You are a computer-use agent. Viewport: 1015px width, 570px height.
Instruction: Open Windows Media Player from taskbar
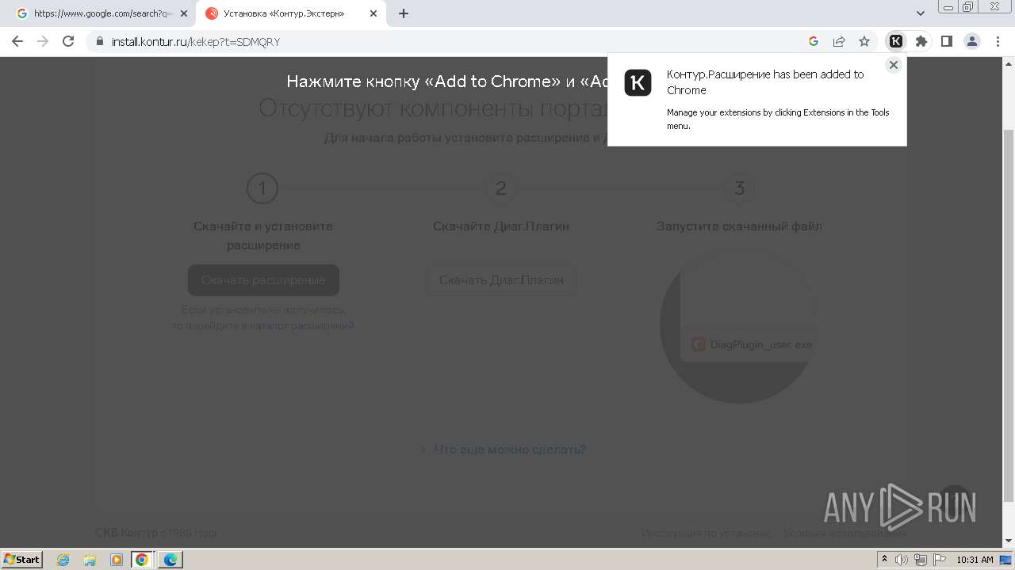coord(116,560)
